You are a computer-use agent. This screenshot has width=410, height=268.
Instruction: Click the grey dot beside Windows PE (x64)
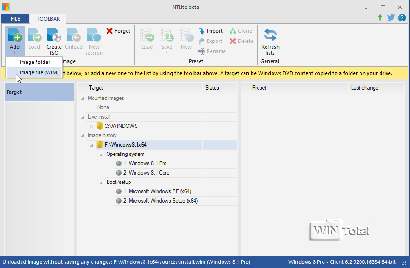click(119, 191)
